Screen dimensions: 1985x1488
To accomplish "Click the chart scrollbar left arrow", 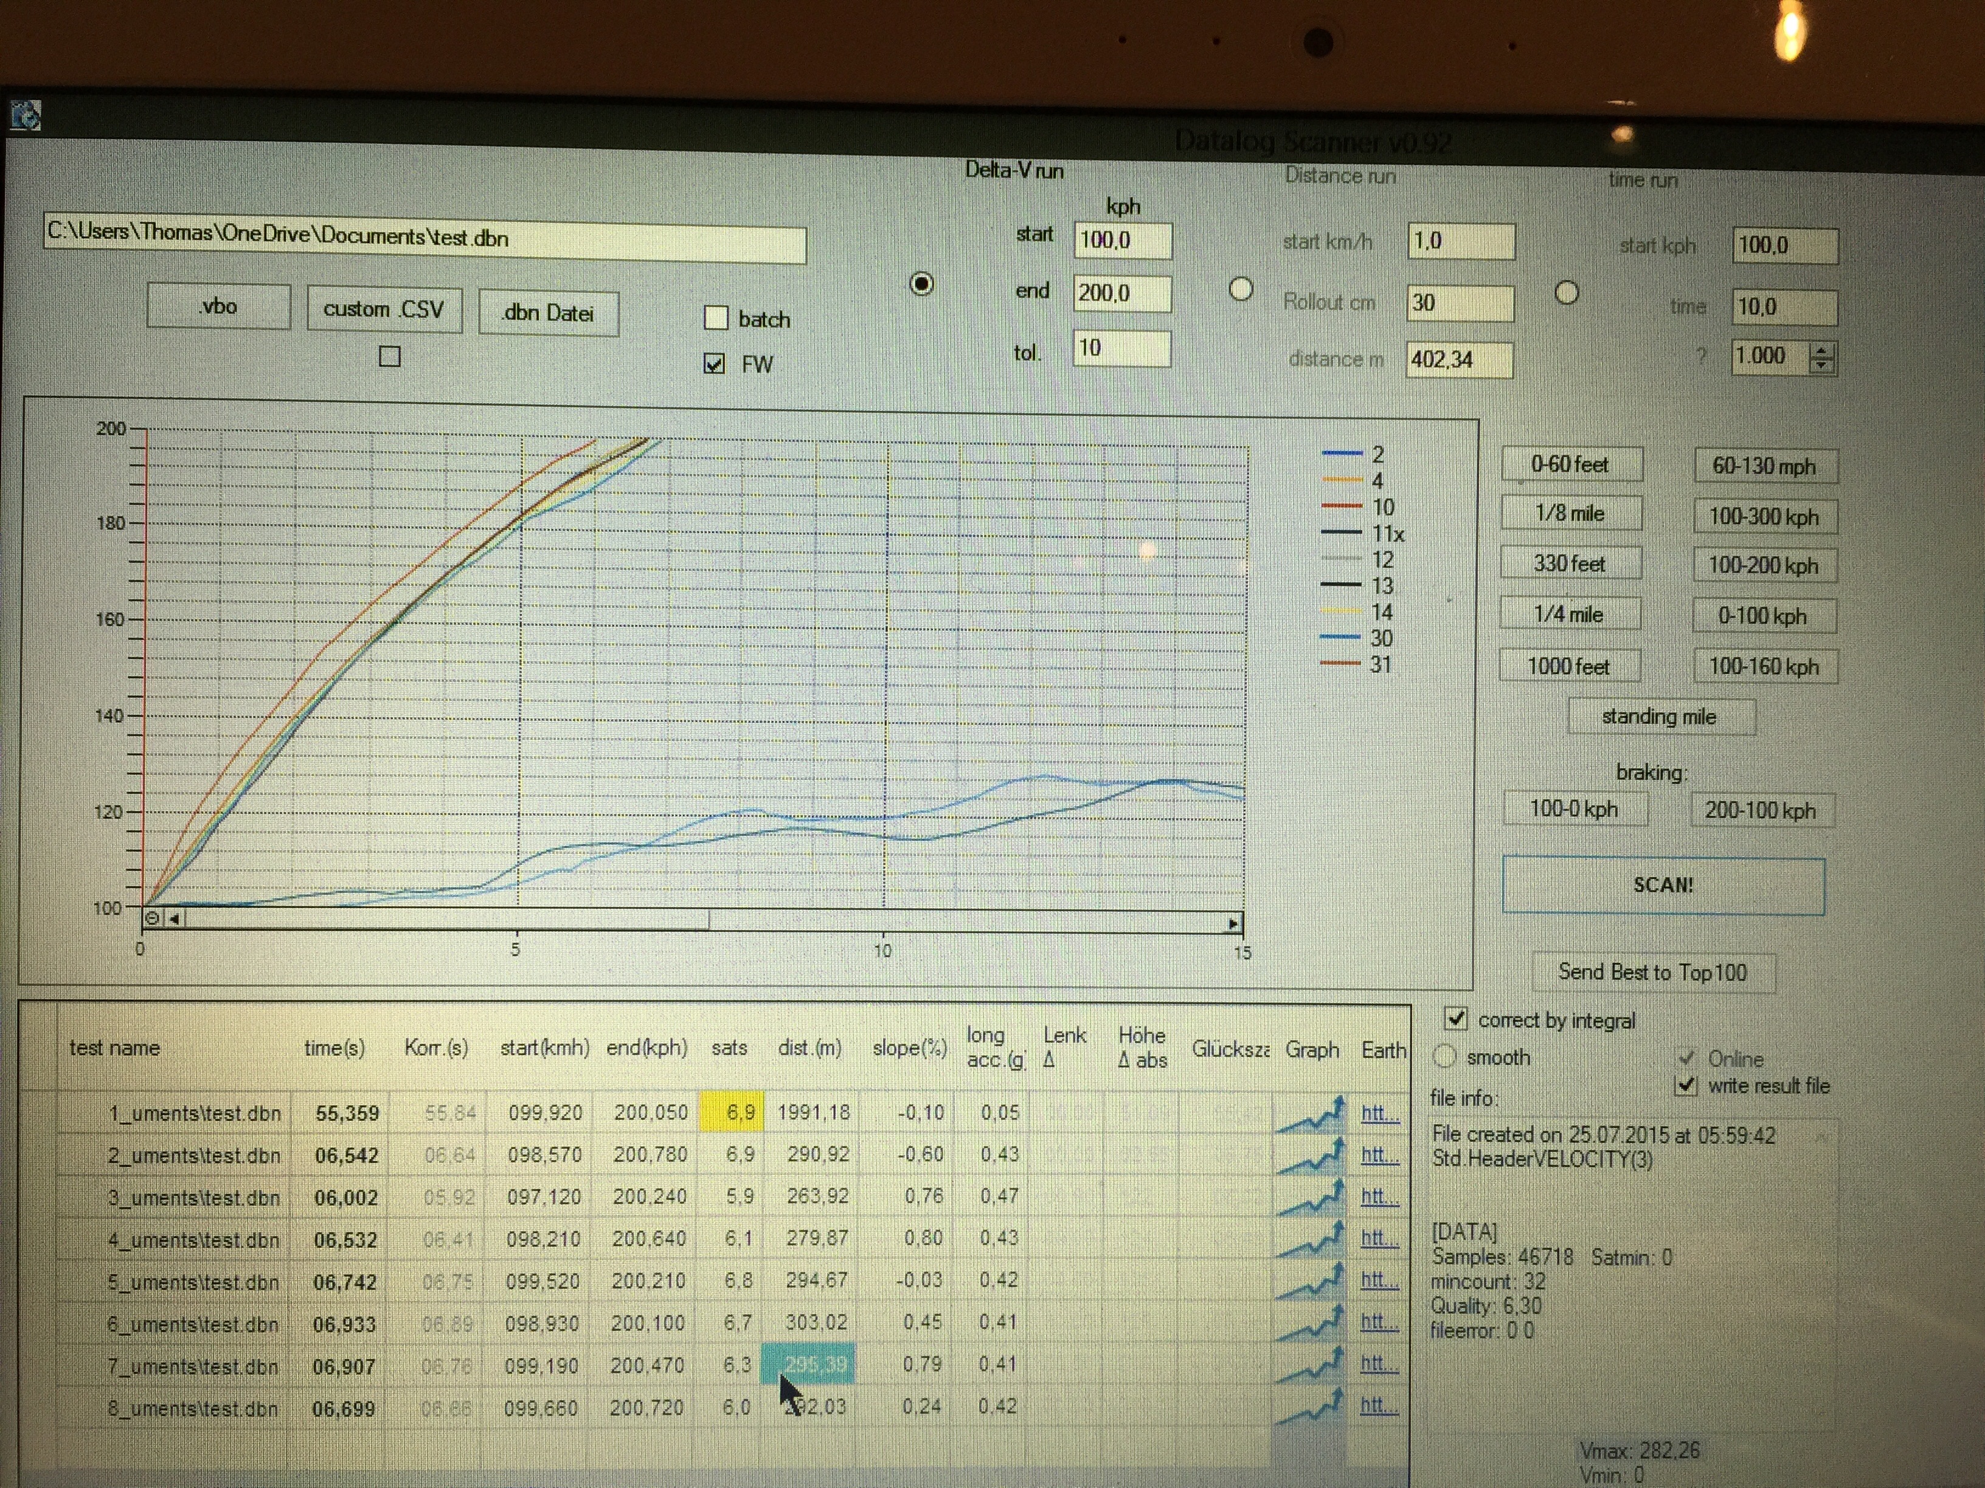I will 175,918.
